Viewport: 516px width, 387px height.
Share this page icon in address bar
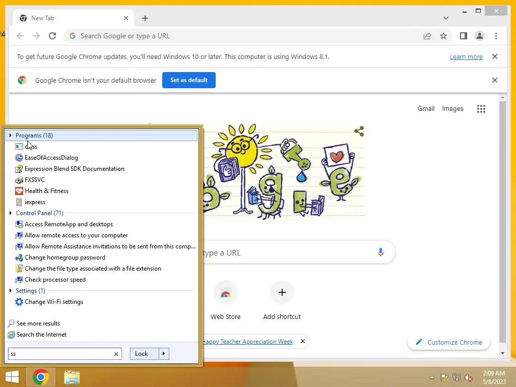[427, 36]
